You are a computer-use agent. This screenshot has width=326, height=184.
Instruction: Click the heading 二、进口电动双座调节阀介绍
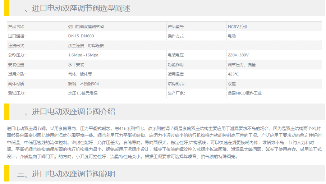pyautogui.click(x=66, y=111)
